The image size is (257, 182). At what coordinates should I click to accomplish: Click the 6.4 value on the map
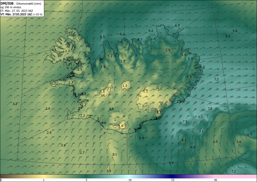pos(250,134)
